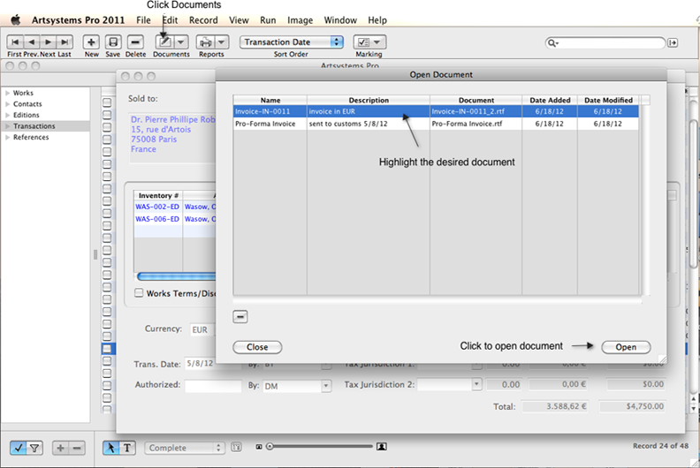Open the Marking dropdown arrow
Image resolution: width=700 pixels, height=468 pixels.
(x=377, y=42)
